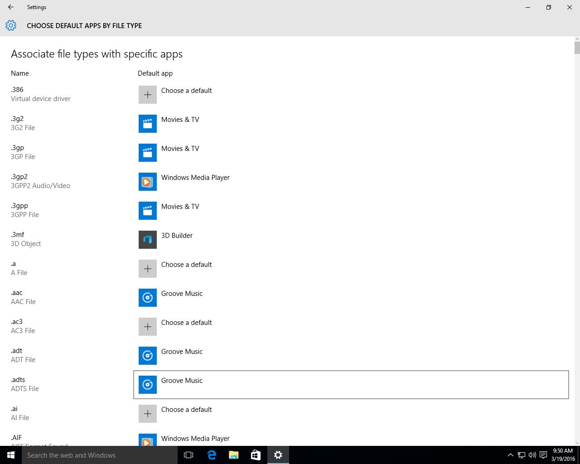The width and height of the screenshot is (580, 464).
Task: Open network status in the system tray
Action: point(522,455)
